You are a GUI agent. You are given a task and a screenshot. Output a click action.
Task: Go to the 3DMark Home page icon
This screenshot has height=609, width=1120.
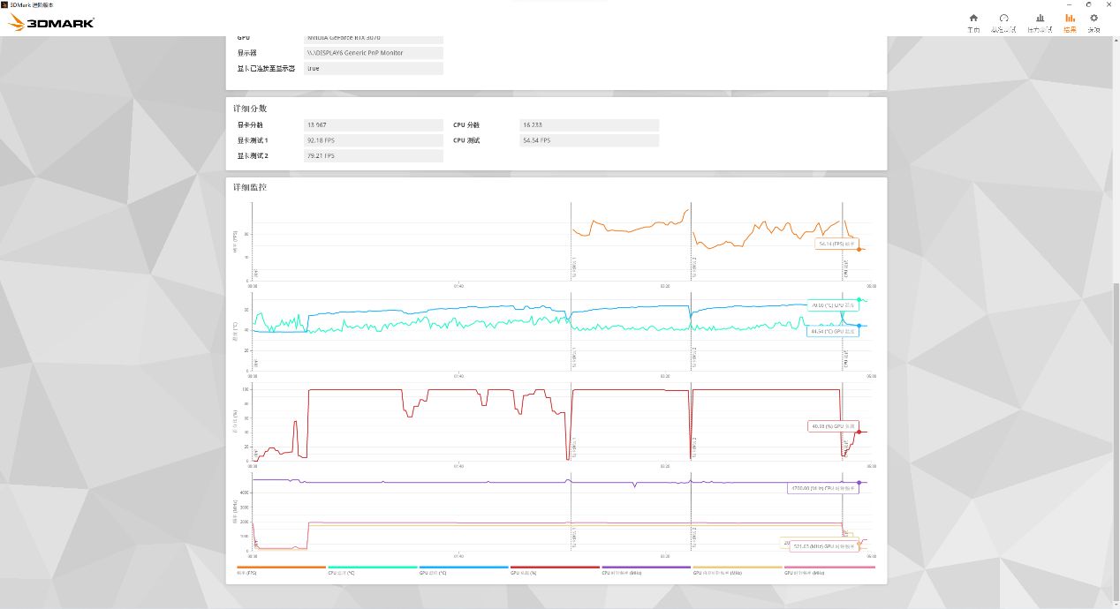(973, 20)
